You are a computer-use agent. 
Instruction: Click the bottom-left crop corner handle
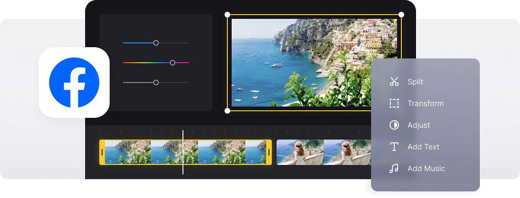[227, 111]
